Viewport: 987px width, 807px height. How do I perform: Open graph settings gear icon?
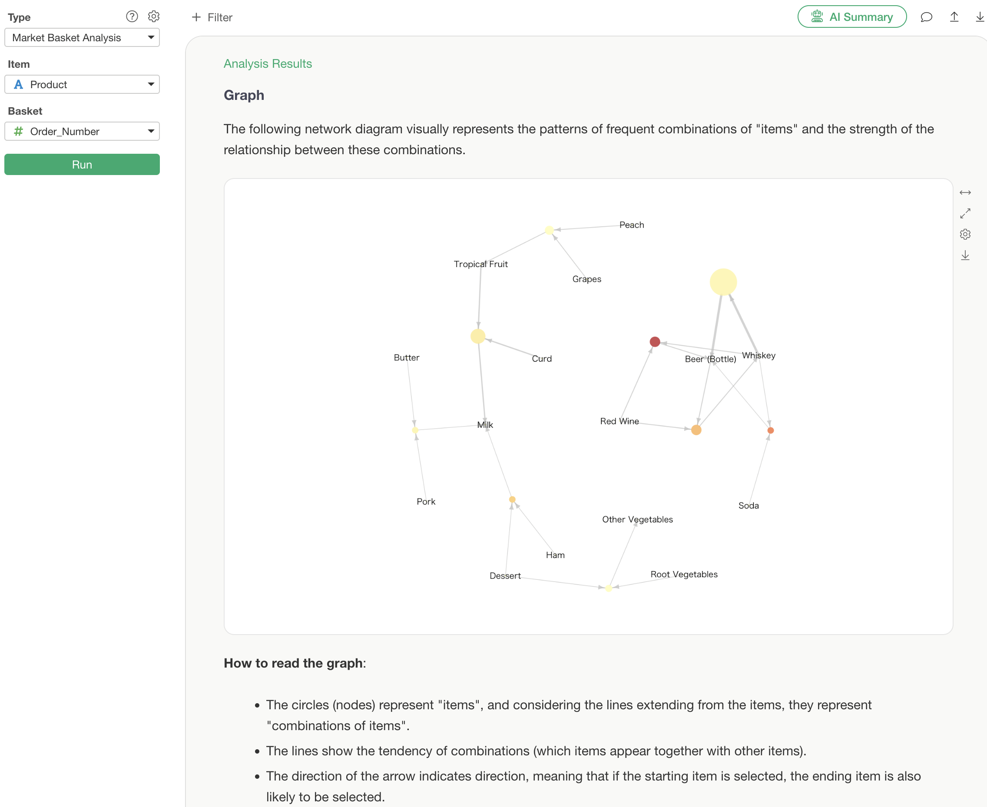click(965, 234)
